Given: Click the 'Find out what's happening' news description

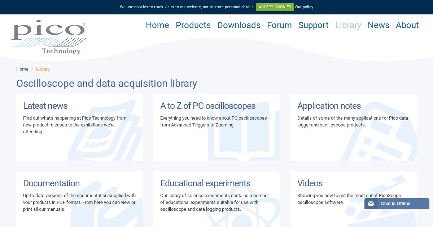Looking at the screenshot, I should click(x=75, y=125).
